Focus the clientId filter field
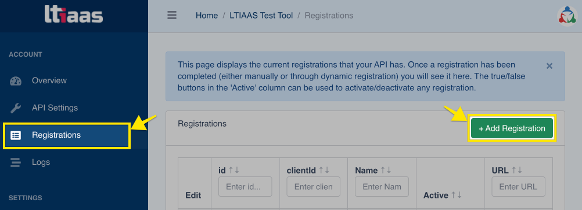This screenshot has height=210, width=582. tap(314, 187)
